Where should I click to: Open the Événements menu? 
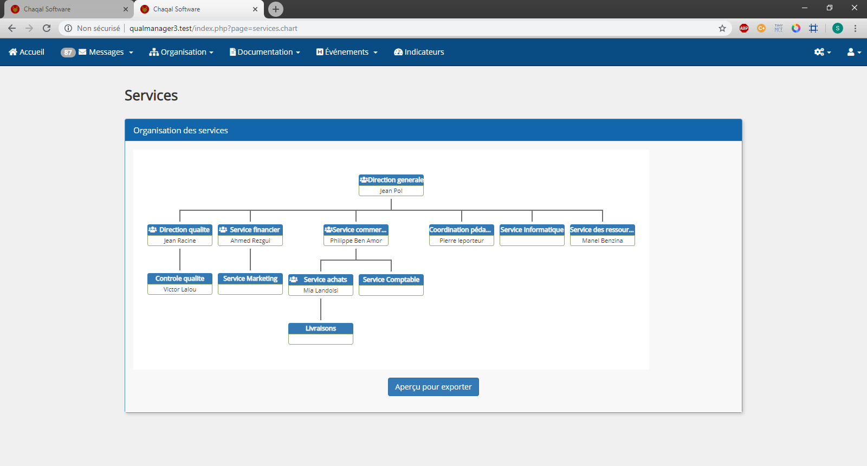coord(347,52)
